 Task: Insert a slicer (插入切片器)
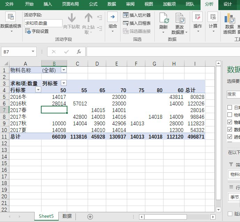[x=137, y=15]
